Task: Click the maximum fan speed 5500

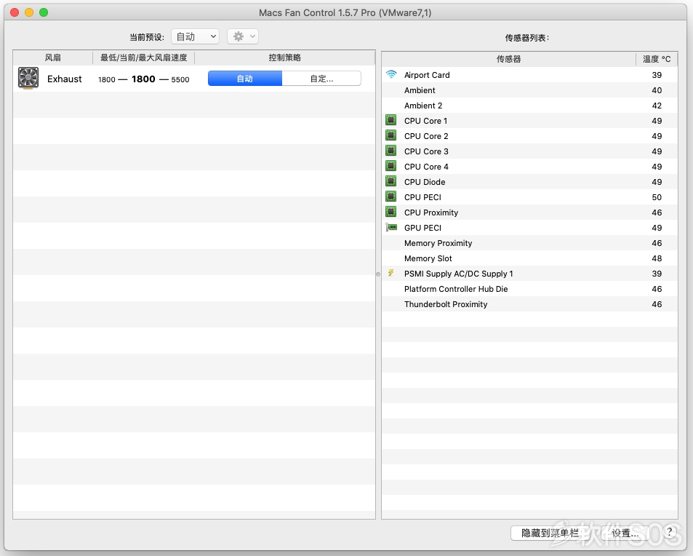Action: (x=180, y=79)
